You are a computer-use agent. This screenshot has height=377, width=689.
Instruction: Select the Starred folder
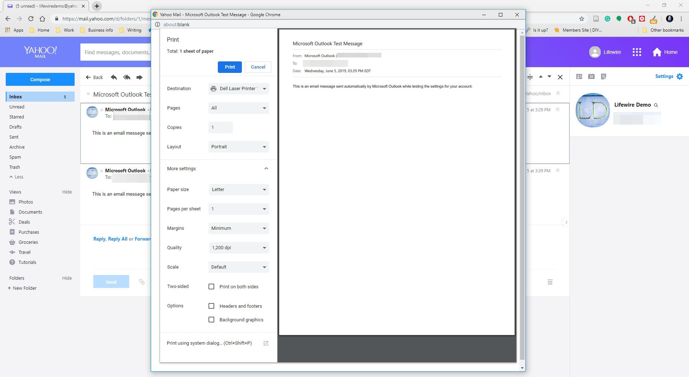(17, 117)
